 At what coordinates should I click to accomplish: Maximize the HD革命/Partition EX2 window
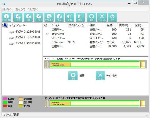135,3
